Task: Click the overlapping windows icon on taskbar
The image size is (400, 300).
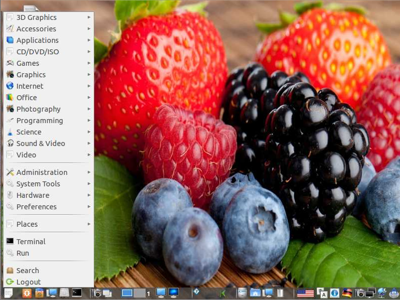Action: point(107,294)
